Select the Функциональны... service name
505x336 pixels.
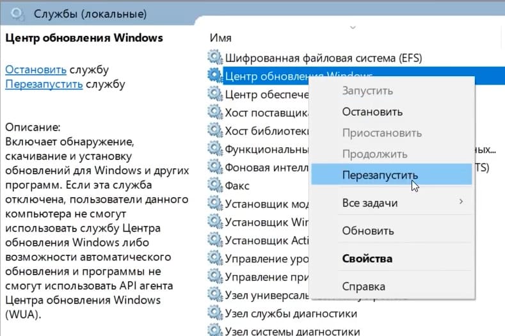tap(267, 150)
